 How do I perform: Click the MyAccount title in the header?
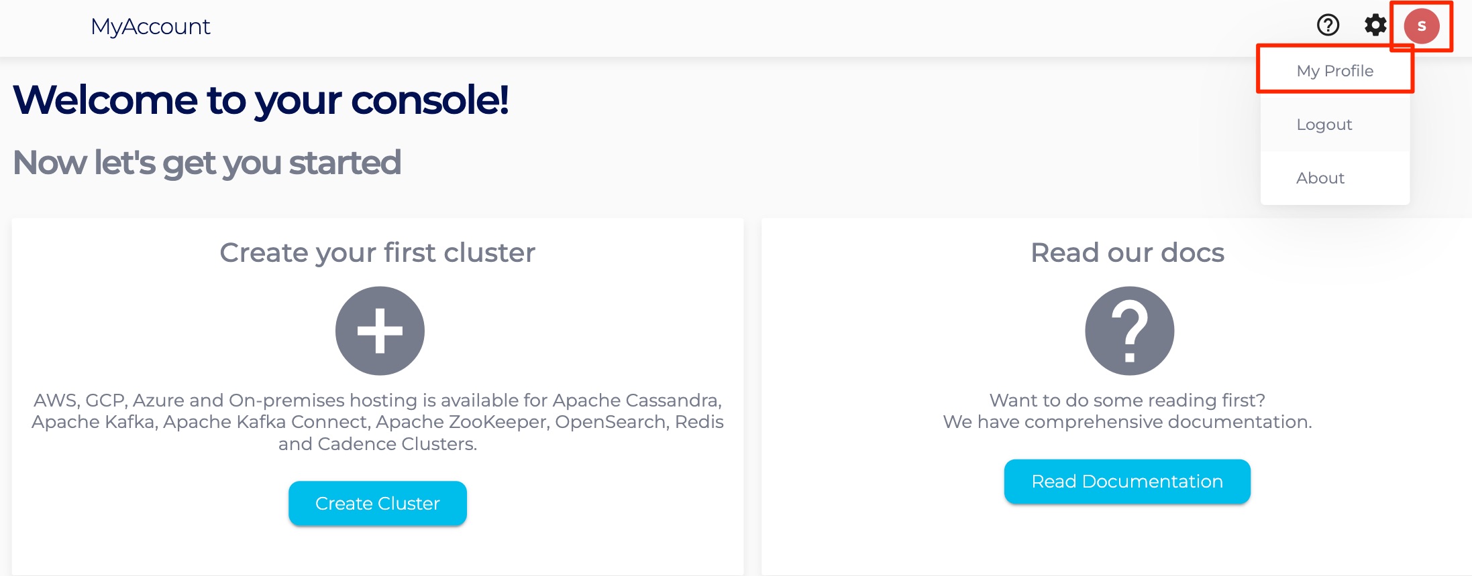(x=150, y=27)
